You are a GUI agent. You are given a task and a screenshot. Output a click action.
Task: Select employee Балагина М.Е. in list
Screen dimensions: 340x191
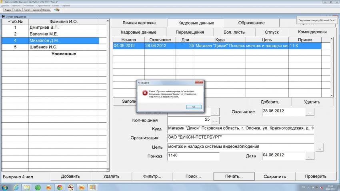click(x=44, y=34)
